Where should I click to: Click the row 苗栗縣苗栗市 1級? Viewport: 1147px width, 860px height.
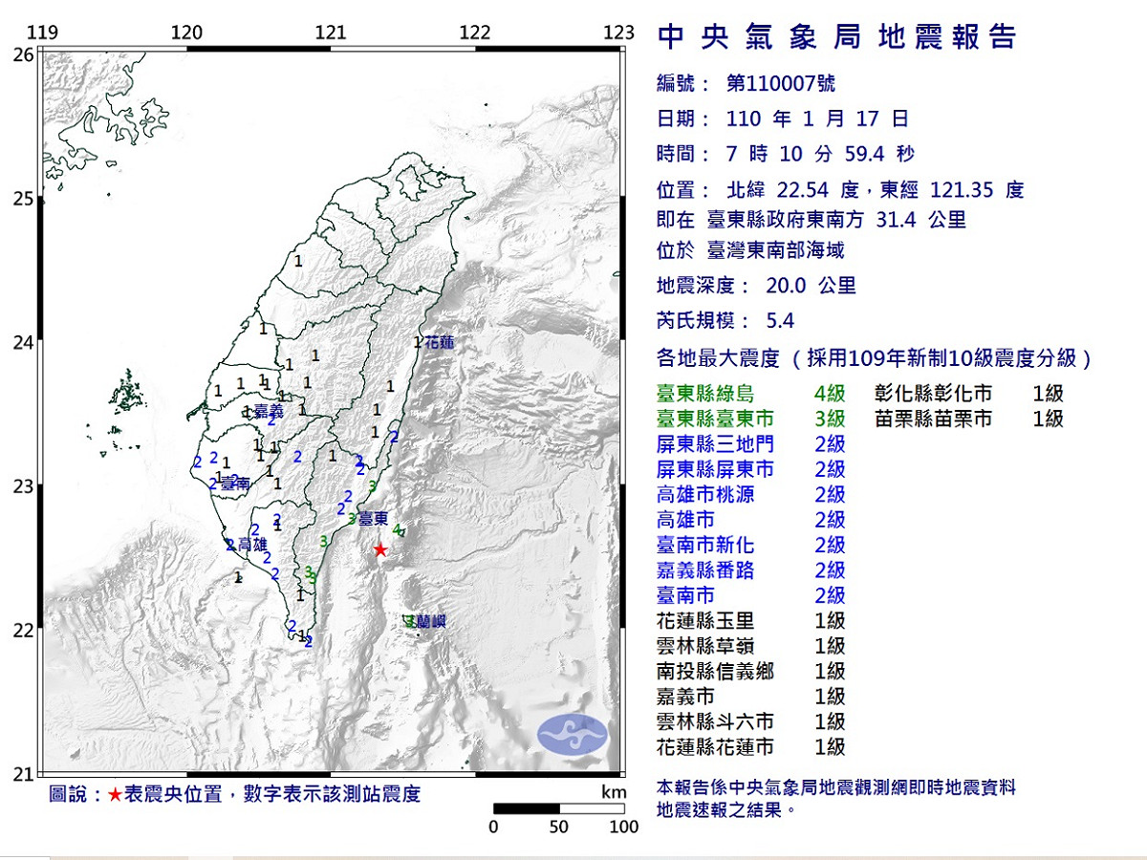[x=969, y=419]
